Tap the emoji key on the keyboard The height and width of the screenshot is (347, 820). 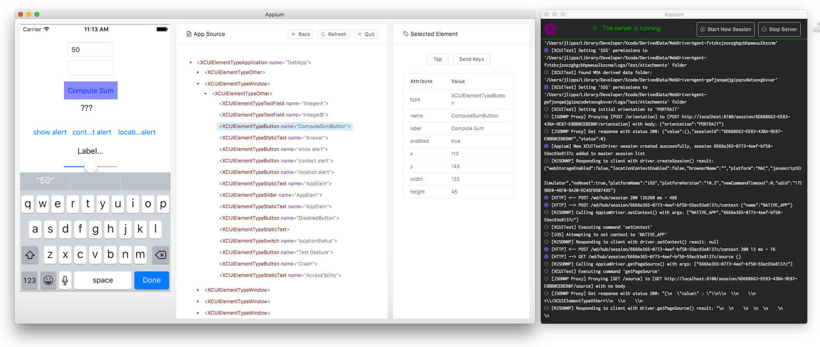(48, 280)
